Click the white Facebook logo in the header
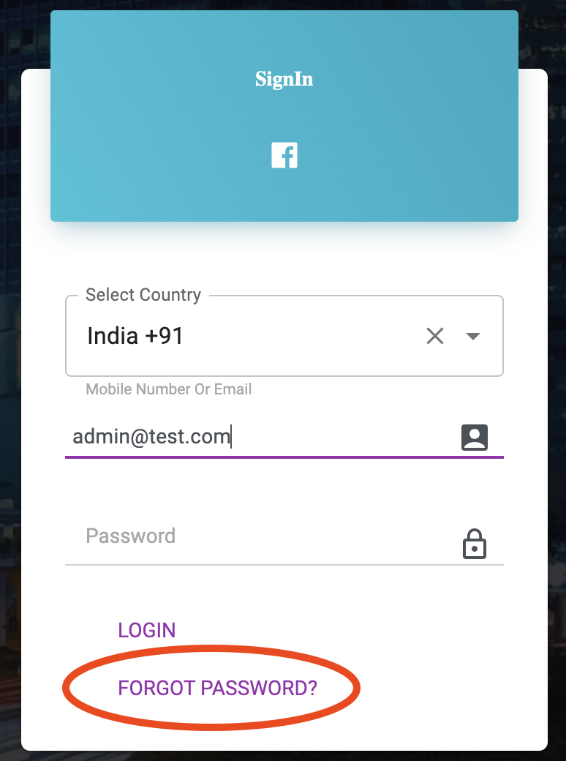 (x=284, y=155)
